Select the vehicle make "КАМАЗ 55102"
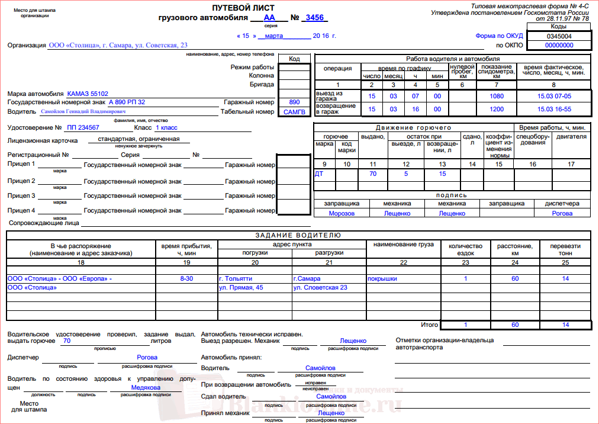Image resolution: width=599 pixels, height=424 pixels. (x=88, y=94)
